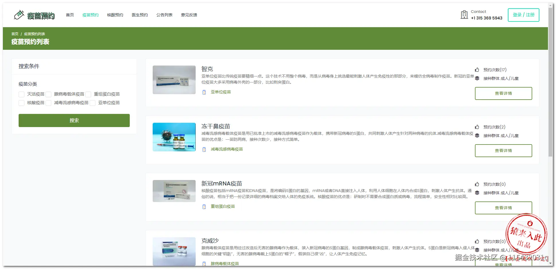Click the syringe logo icon in the header

(x=19, y=15)
